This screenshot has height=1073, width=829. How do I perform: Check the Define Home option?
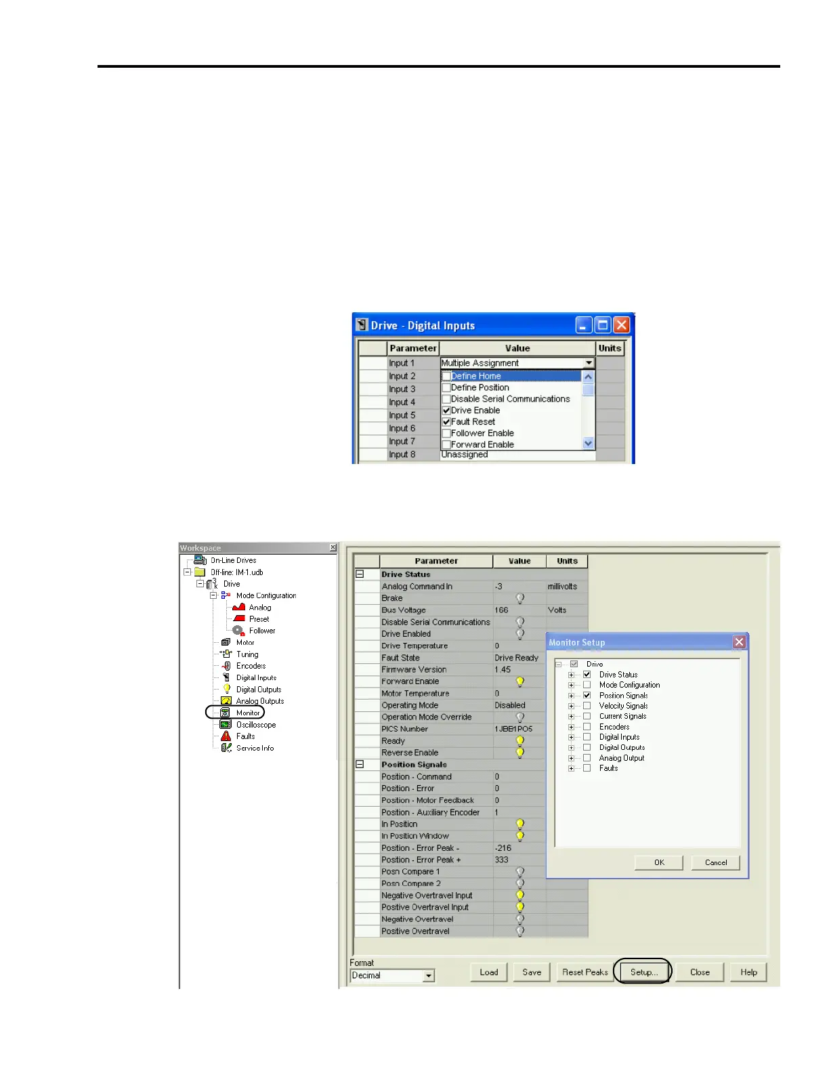[446, 376]
